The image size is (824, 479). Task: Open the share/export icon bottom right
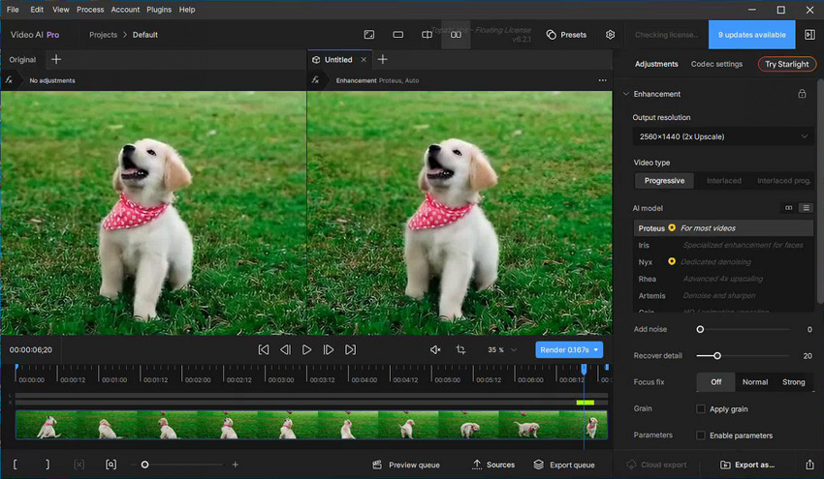click(809, 464)
